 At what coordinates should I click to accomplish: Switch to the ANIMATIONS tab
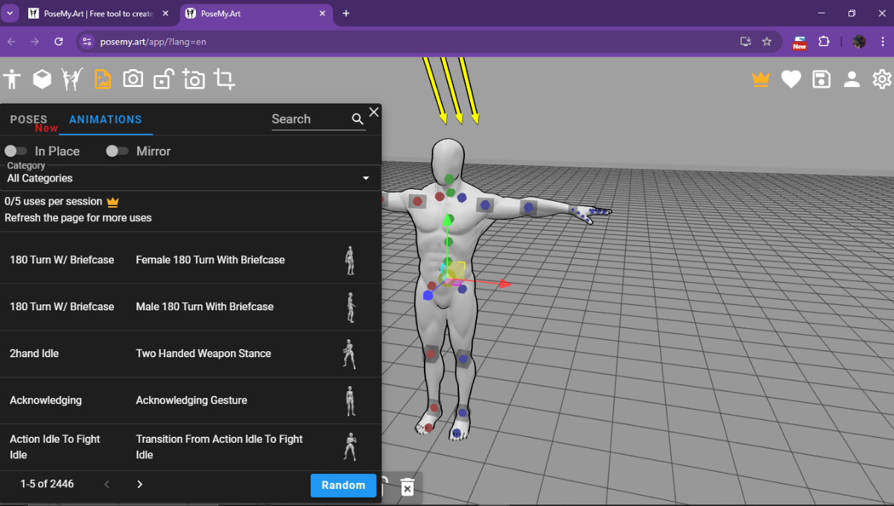[105, 119]
